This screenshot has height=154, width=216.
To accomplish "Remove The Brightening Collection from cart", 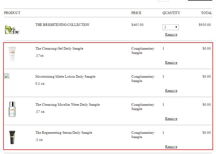I will click(x=171, y=35).
